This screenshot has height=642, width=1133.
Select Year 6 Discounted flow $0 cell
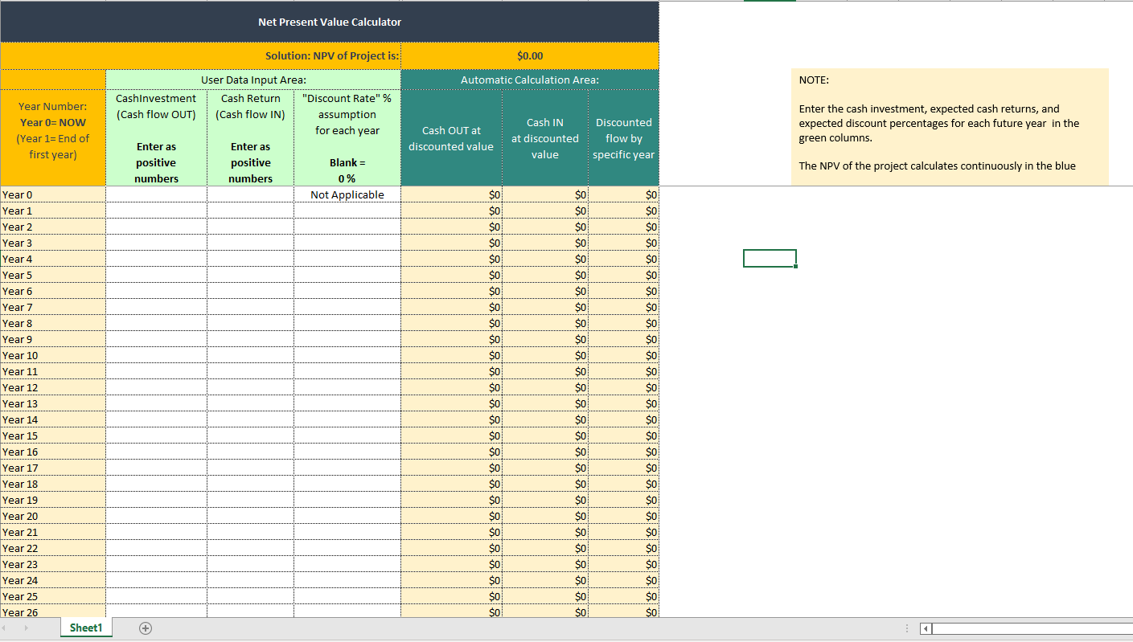tap(624, 291)
